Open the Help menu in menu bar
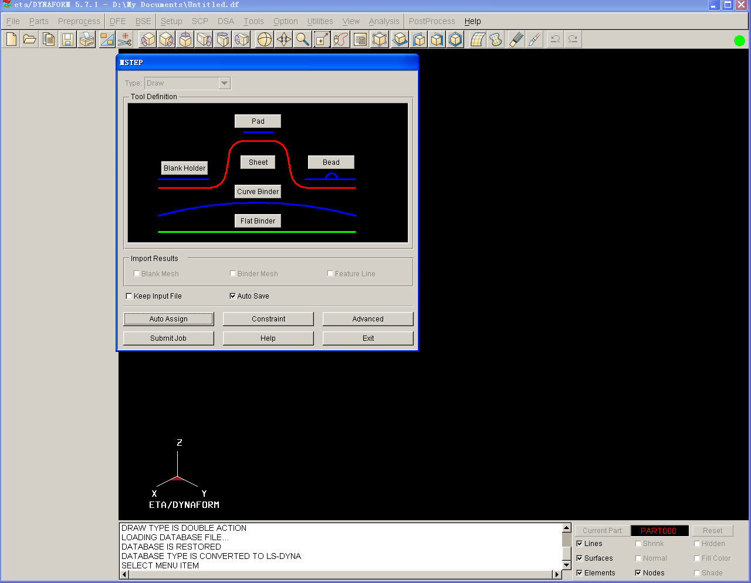This screenshot has height=583, width=751. point(473,21)
